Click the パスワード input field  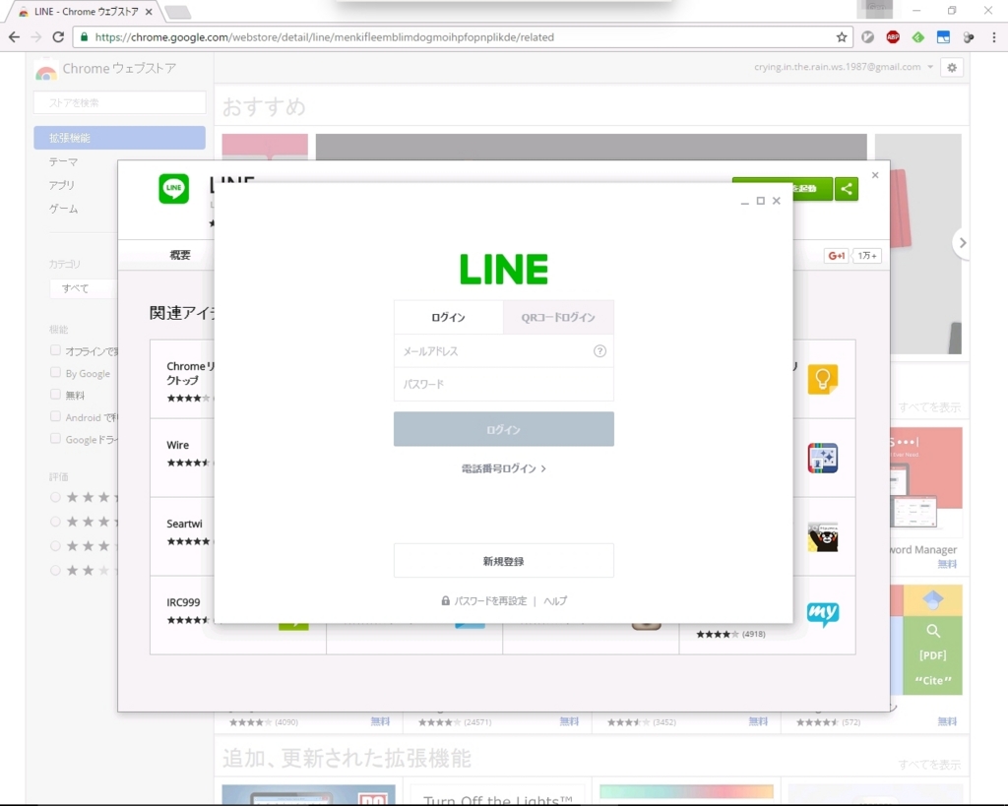point(503,385)
